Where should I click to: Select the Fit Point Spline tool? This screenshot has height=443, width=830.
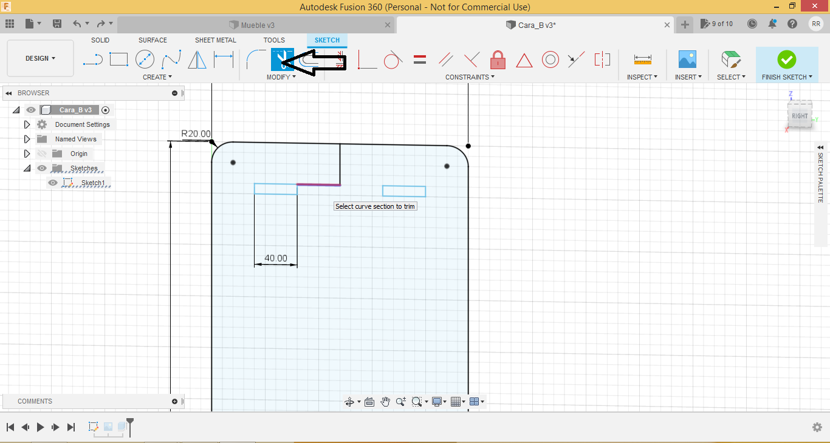click(171, 59)
